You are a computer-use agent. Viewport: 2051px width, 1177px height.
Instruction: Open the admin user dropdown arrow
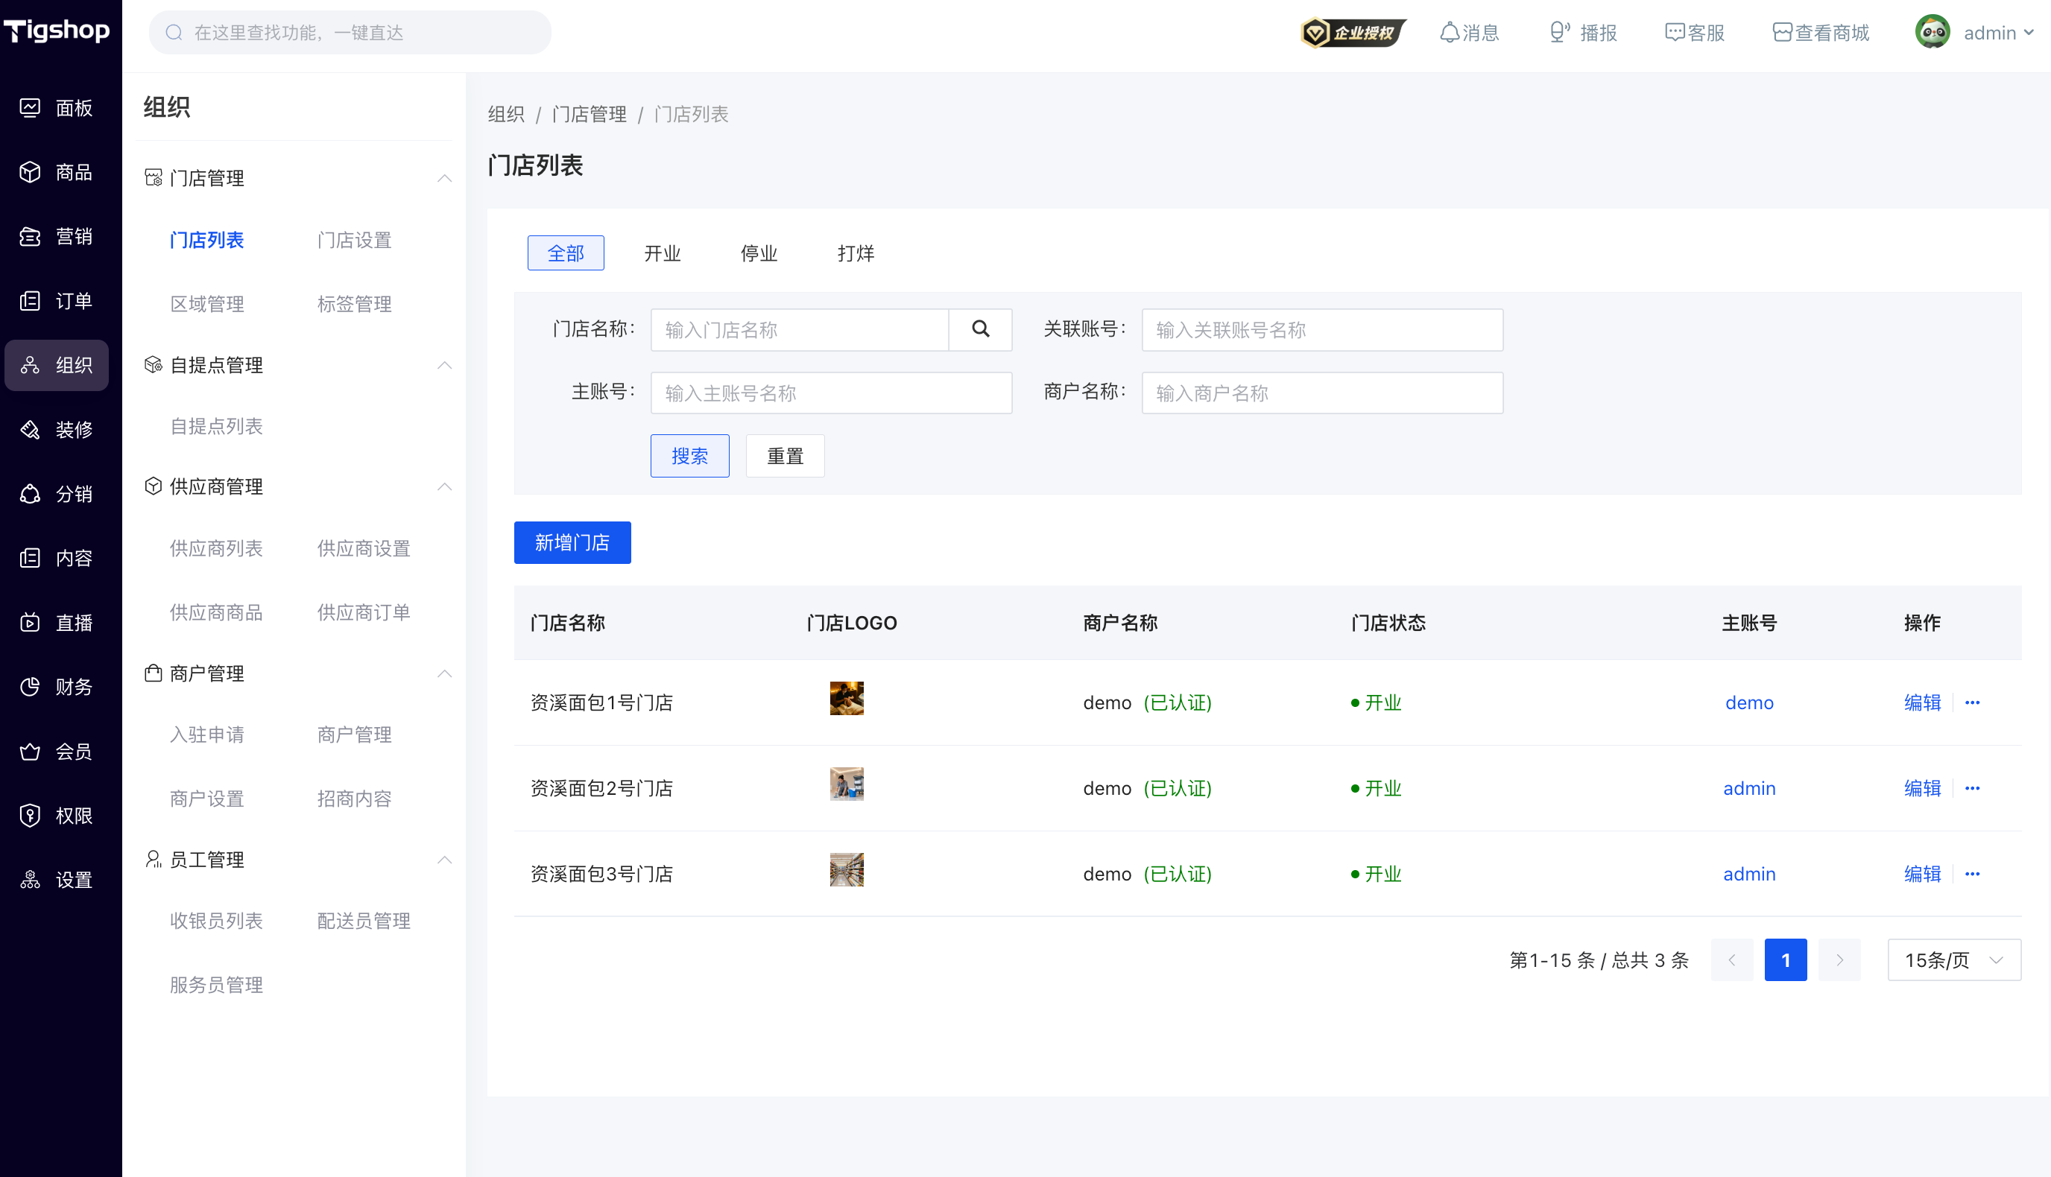tap(2029, 33)
